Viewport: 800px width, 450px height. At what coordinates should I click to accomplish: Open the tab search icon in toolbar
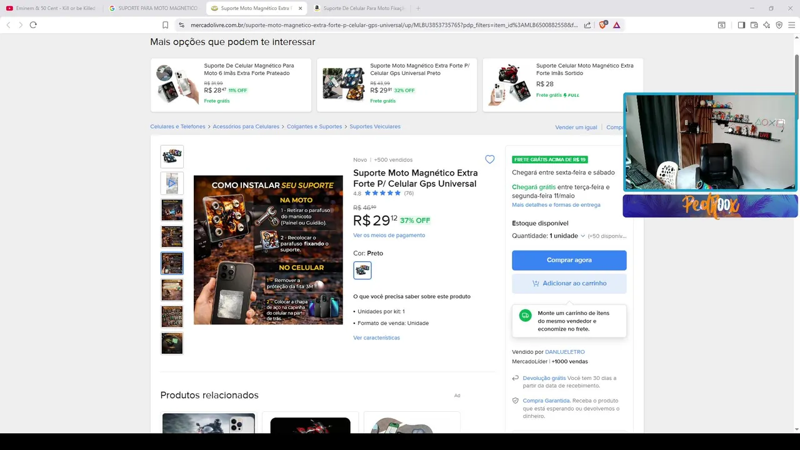tap(721, 25)
